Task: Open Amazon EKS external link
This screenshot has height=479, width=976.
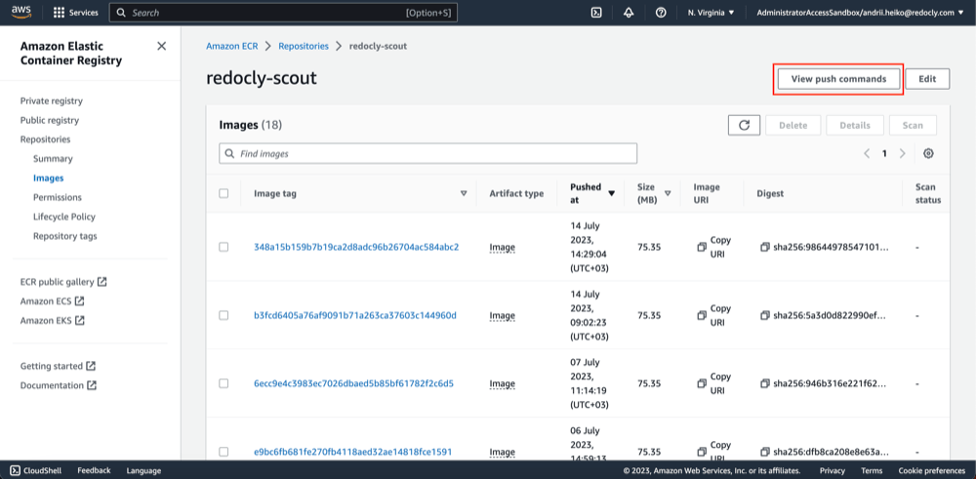Action: coord(53,320)
